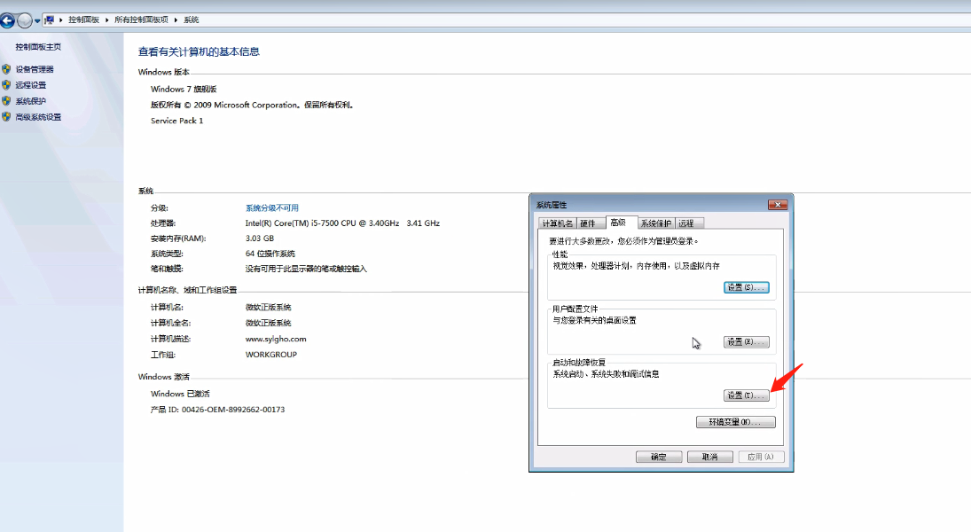Click the 查看有关计算机的基本信息 page heading

199,52
